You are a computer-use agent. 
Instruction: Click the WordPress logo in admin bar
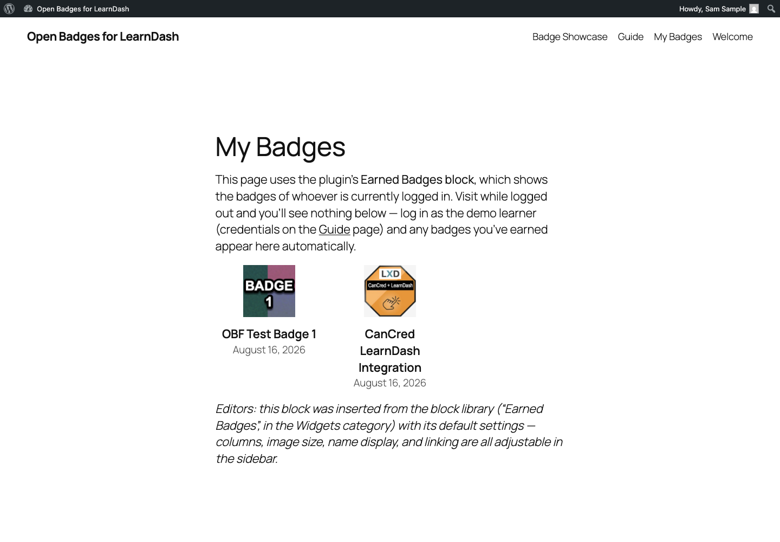9,9
